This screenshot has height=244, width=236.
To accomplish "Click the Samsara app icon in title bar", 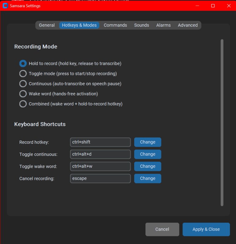I will coord(5,6).
